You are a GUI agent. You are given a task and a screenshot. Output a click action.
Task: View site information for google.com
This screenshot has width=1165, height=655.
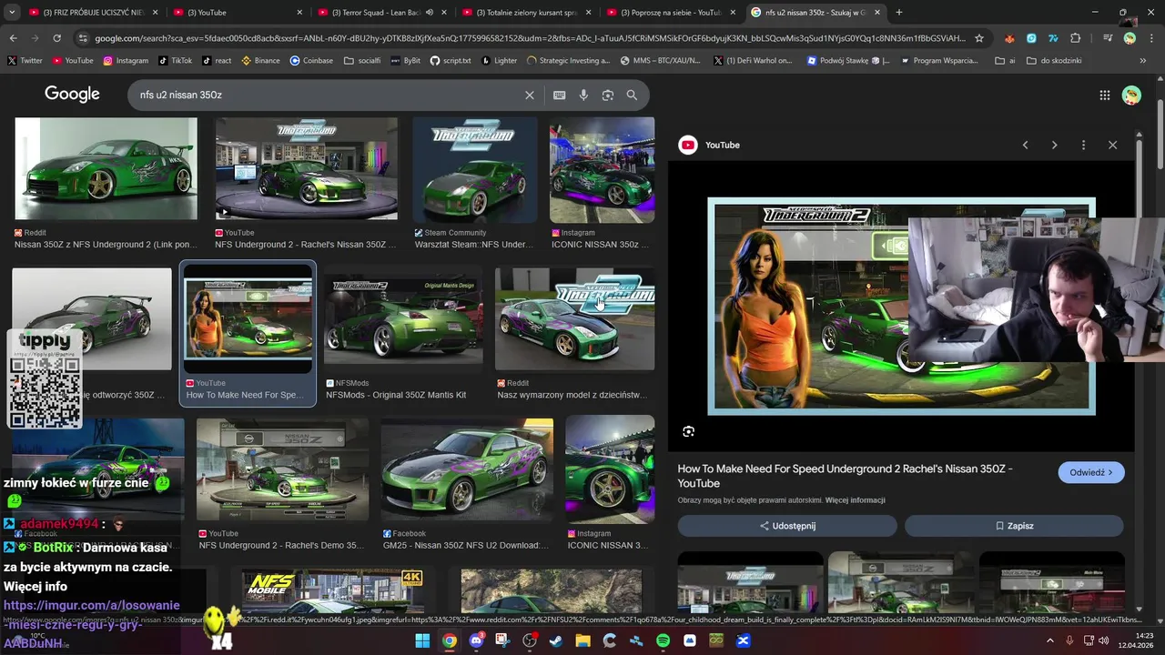click(x=83, y=38)
